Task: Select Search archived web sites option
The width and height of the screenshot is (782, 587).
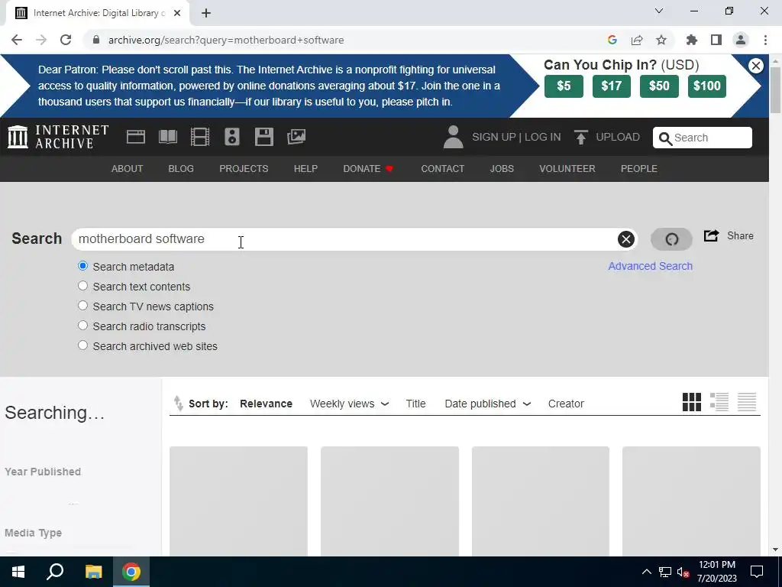Action: tap(82, 345)
